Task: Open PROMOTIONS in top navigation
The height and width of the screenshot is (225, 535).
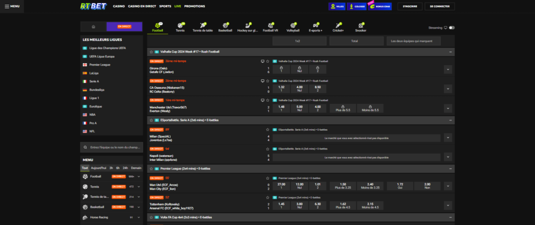Action: [x=194, y=6]
